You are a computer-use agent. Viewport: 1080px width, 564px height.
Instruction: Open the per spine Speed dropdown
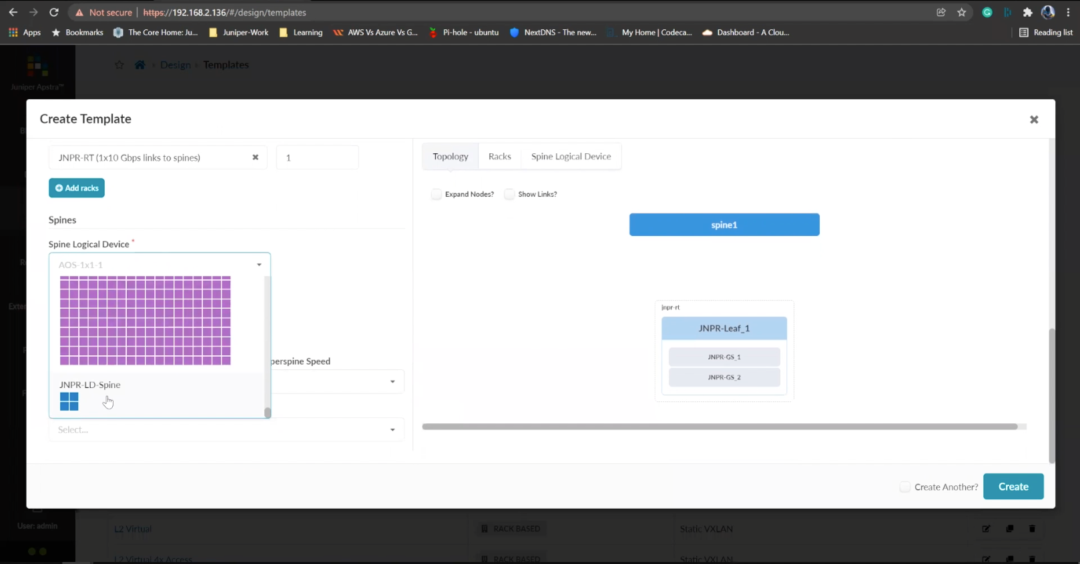tap(392, 381)
